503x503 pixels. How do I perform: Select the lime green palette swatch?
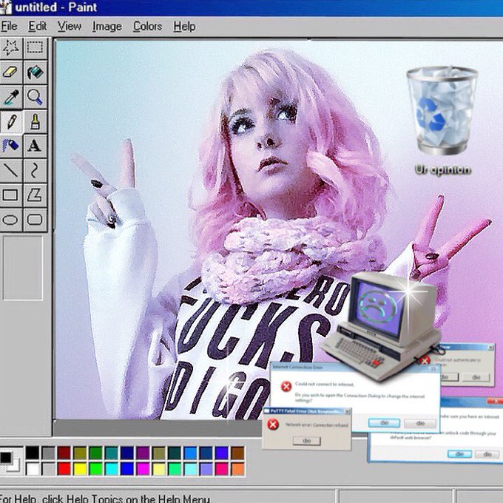[95, 469]
